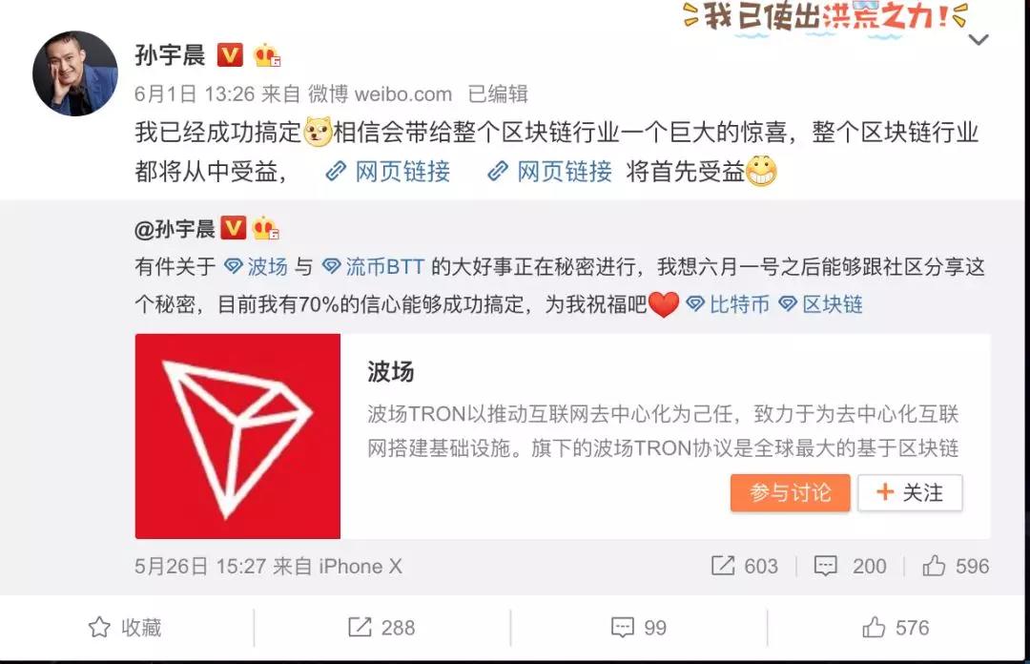The image size is (1030, 664).
Task: Open the second 网页链接 link
Action: (550, 171)
